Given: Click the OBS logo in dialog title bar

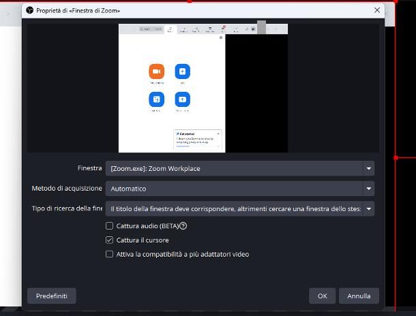Looking at the screenshot, I should (x=30, y=10).
